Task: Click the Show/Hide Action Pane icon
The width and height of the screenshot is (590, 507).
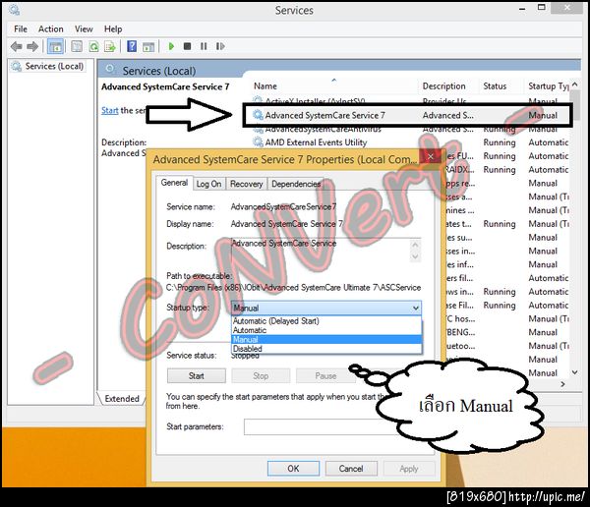Action: [148, 47]
